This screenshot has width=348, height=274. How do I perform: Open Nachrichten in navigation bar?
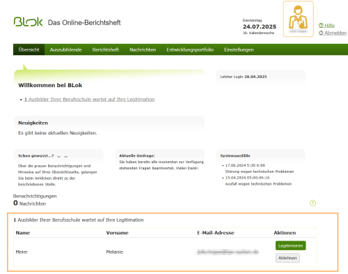click(x=143, y=50)
